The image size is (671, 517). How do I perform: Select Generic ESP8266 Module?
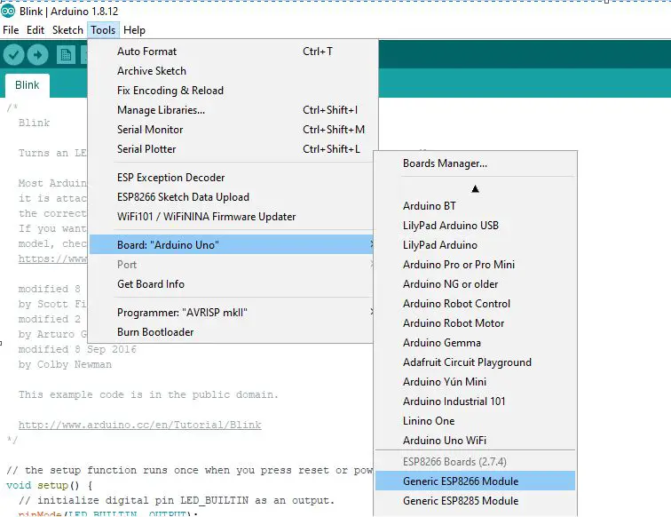pos(475,481)
